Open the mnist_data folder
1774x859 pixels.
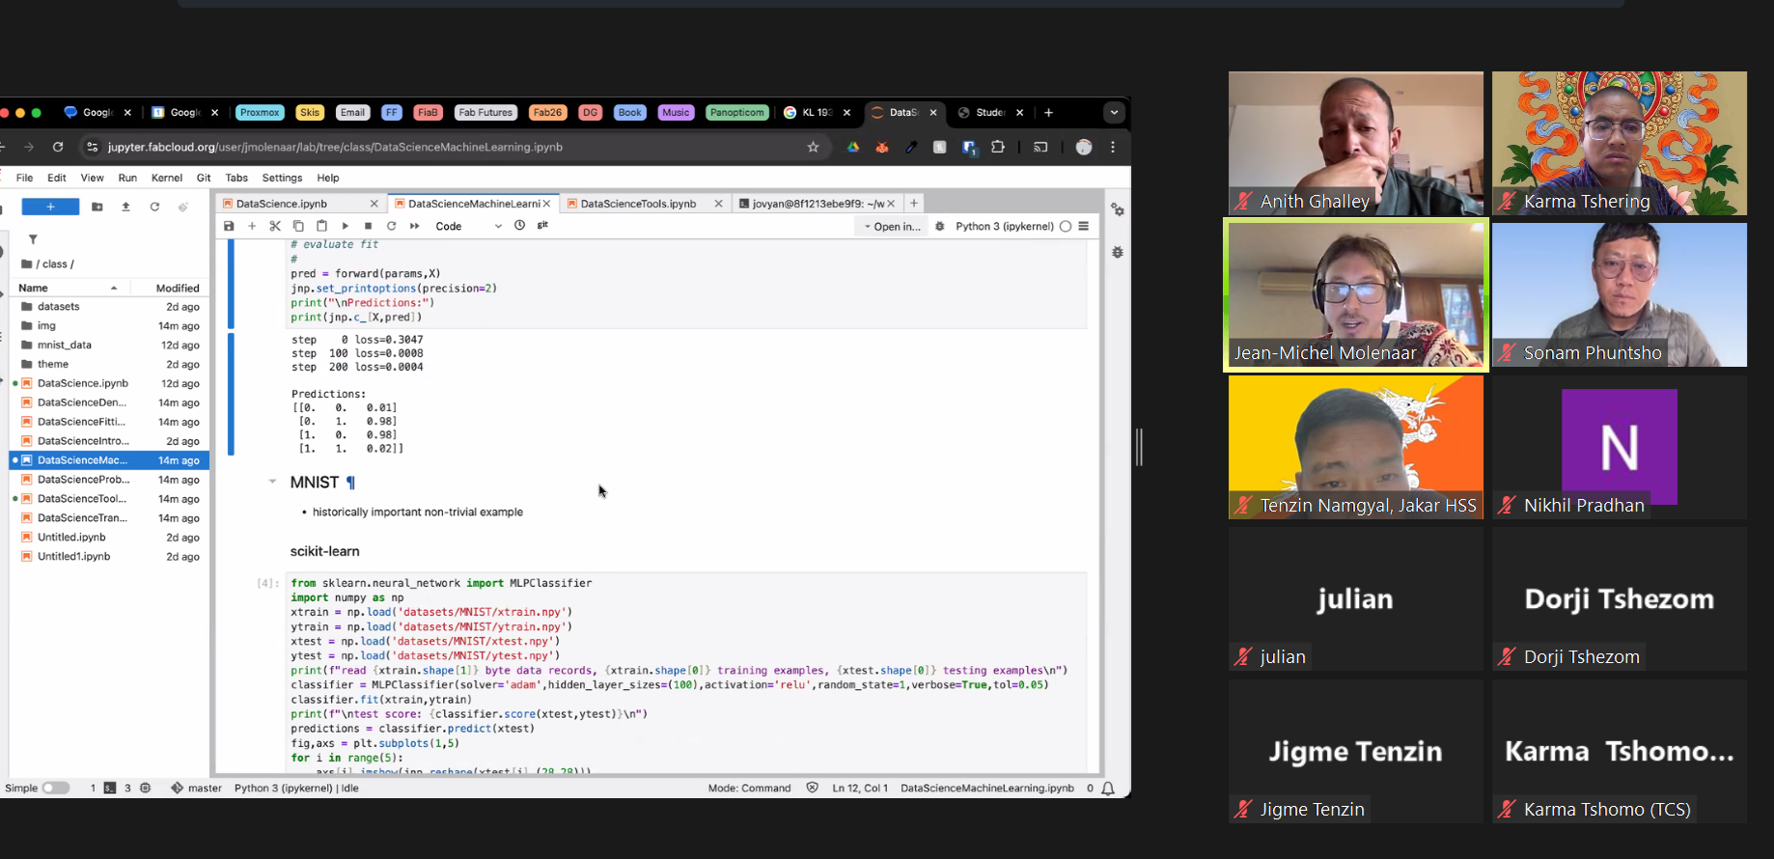point(65,345)
